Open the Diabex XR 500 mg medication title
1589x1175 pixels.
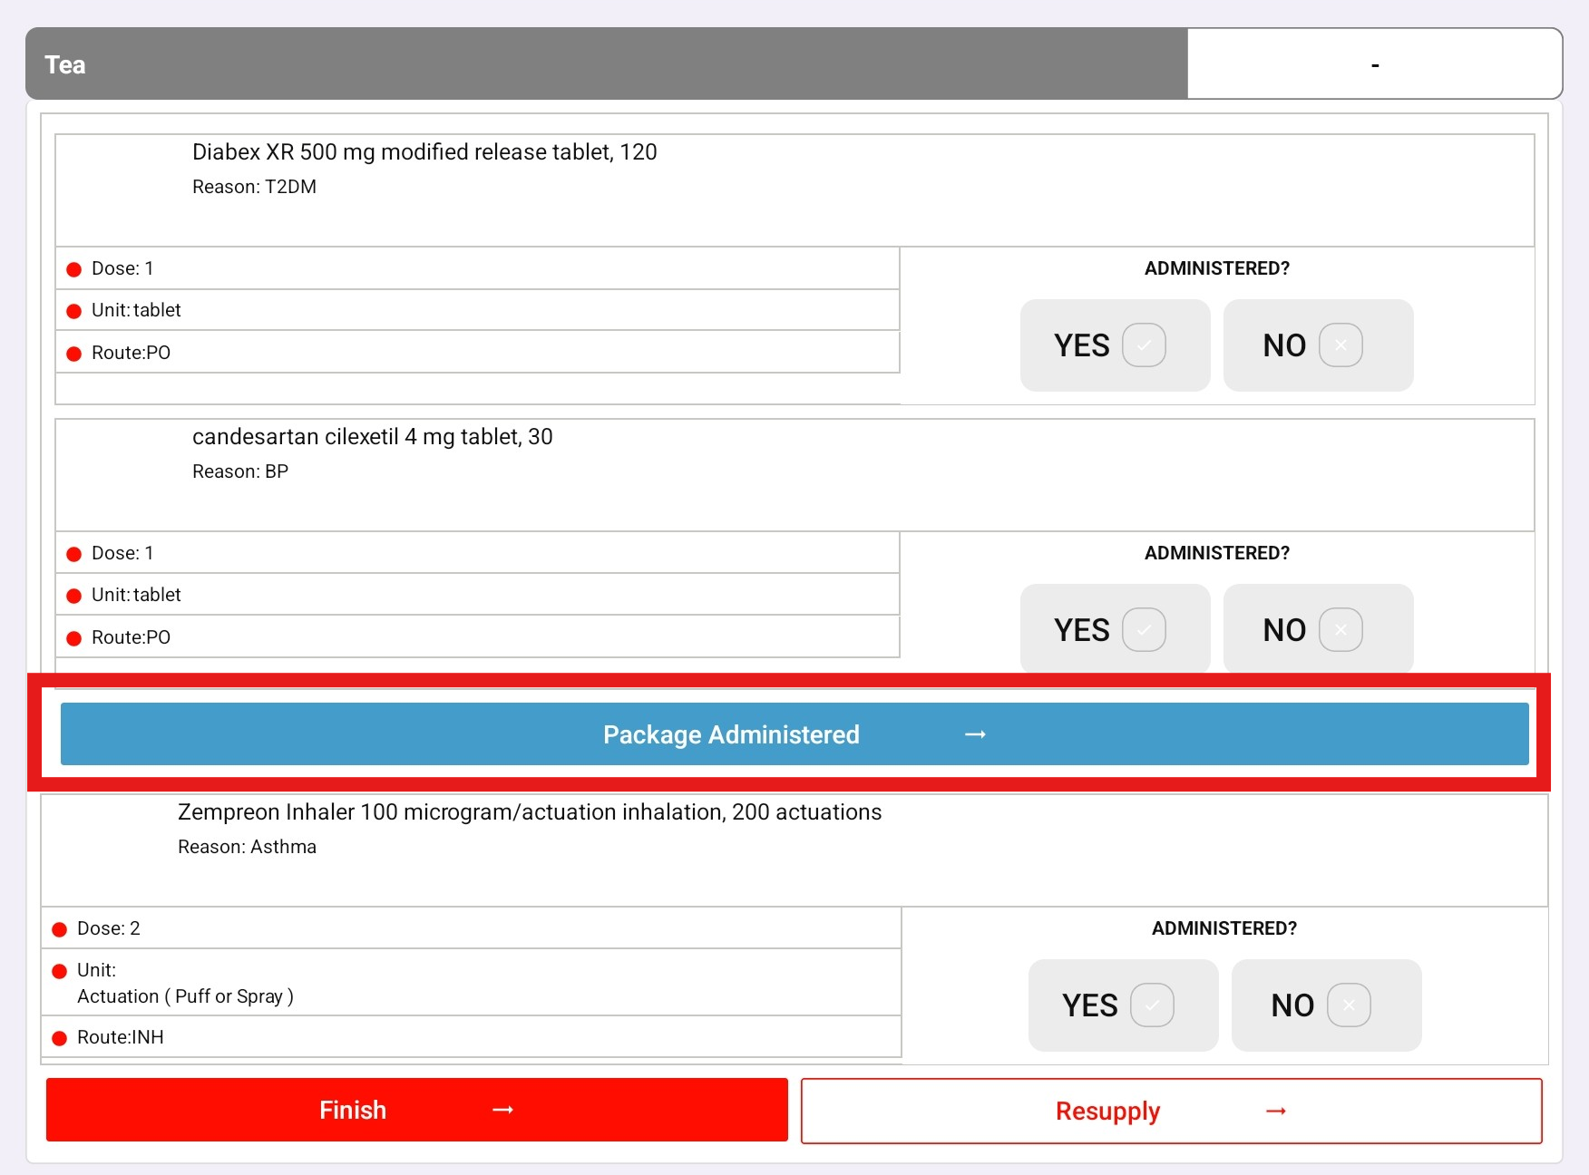coord(424,152)
